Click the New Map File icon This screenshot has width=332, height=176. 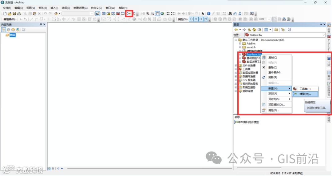(x=5, y=13)
